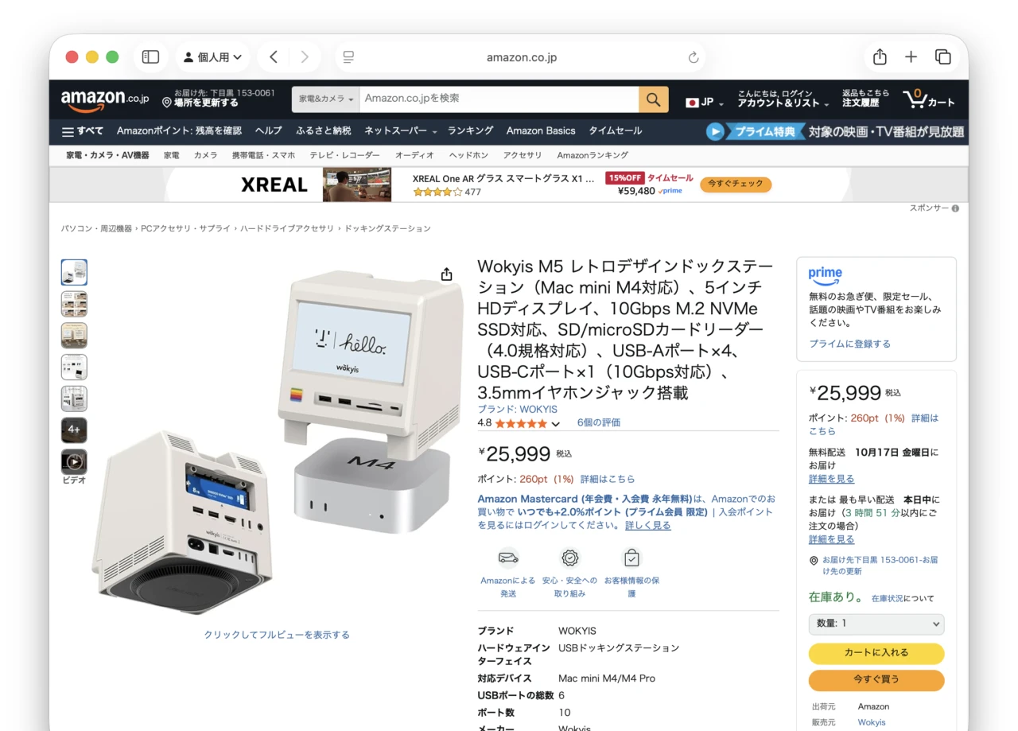
Task: Open the すべて hamburger menu
Action: (x=82, y=131)
